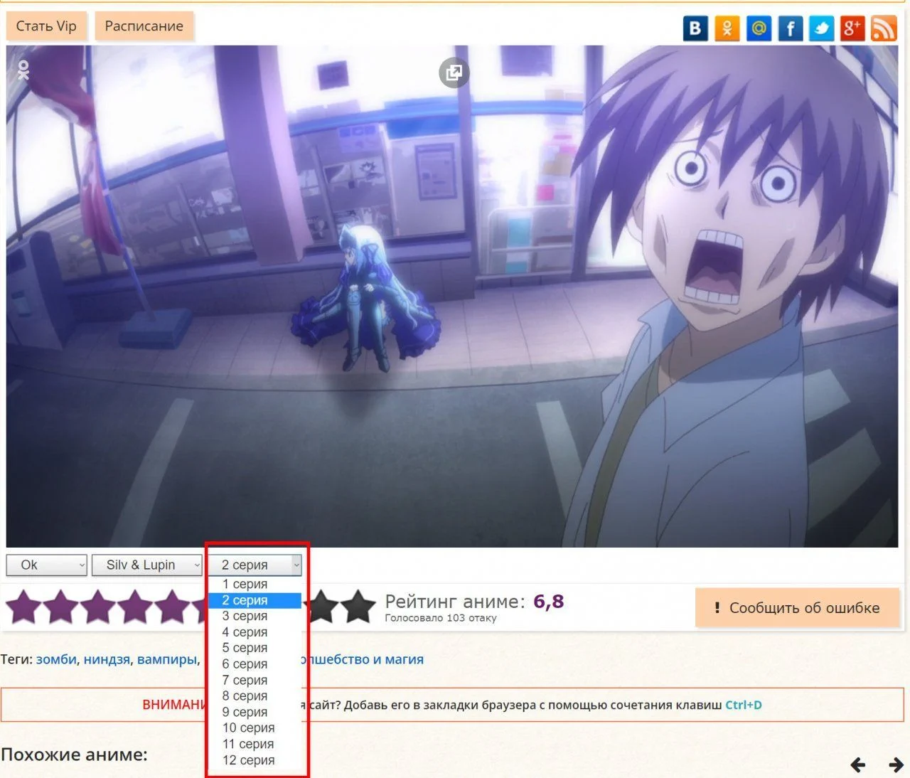Rate anime with the tenth star
Viewport: 910px width, 778px height.
tap(358, 607)
